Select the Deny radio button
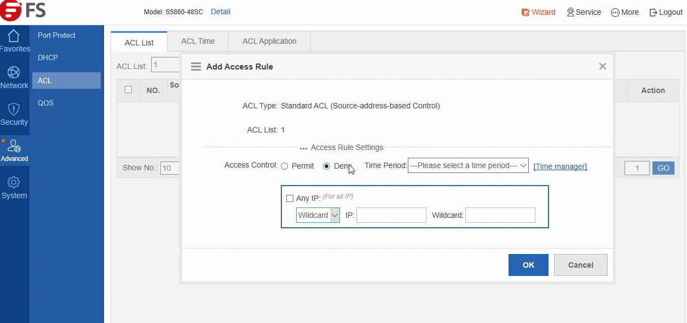687x323 pixels. pyautogui.click(x=327, y=166)
